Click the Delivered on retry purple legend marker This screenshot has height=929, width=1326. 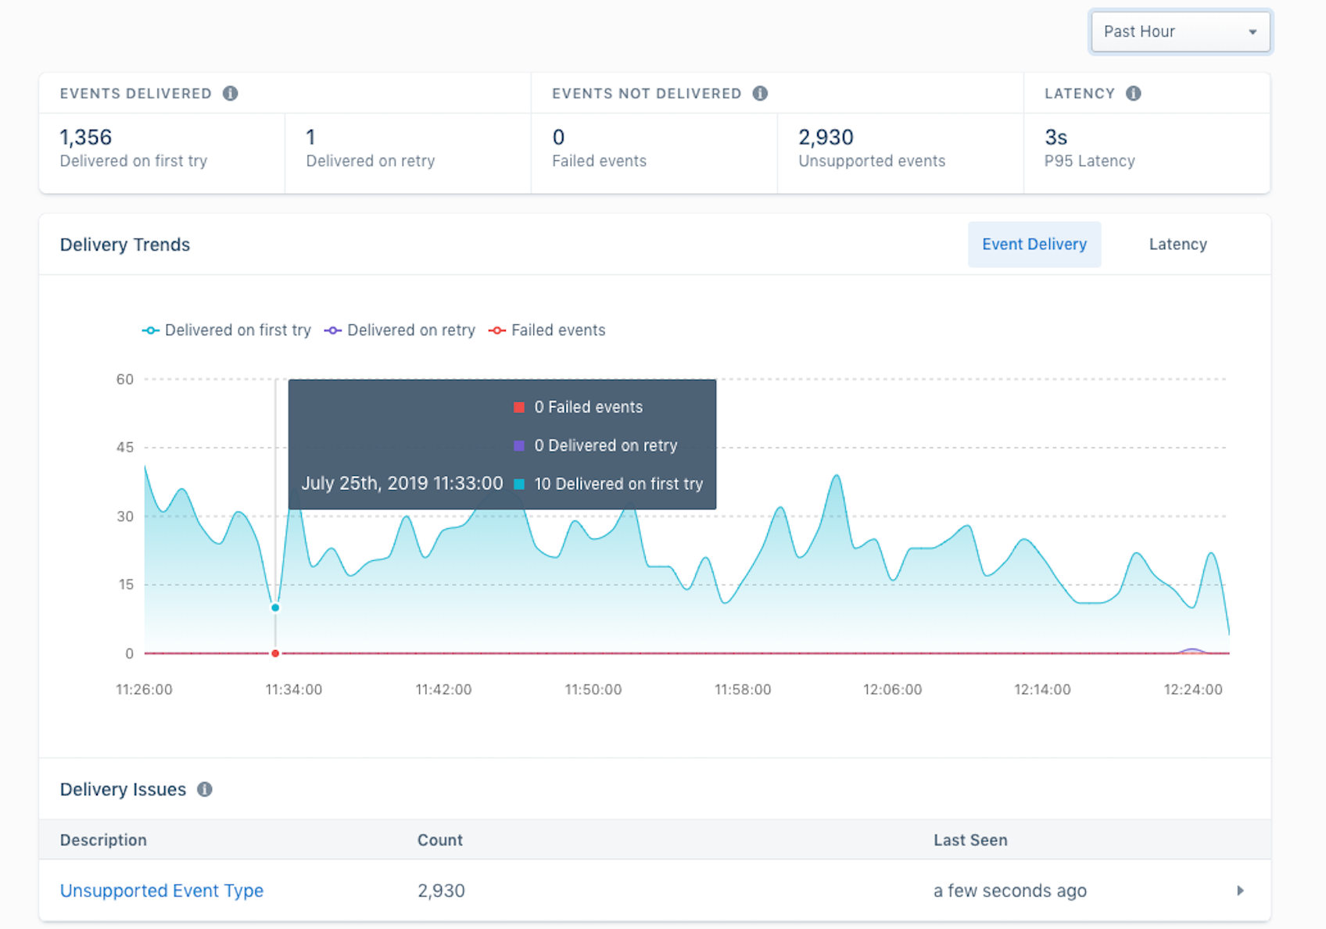pyautogui.click(x=331, y=330)
